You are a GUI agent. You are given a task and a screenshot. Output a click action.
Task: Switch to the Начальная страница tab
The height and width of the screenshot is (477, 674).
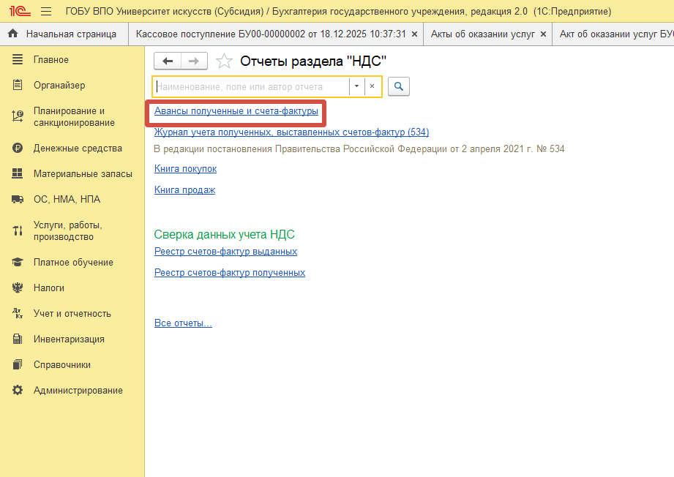tap(64, 34)
